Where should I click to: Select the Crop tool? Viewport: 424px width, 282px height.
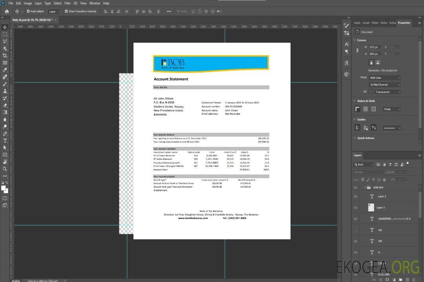click(5, 55)
